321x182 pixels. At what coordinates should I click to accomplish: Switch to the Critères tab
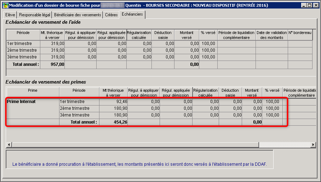tap(111, 15)
